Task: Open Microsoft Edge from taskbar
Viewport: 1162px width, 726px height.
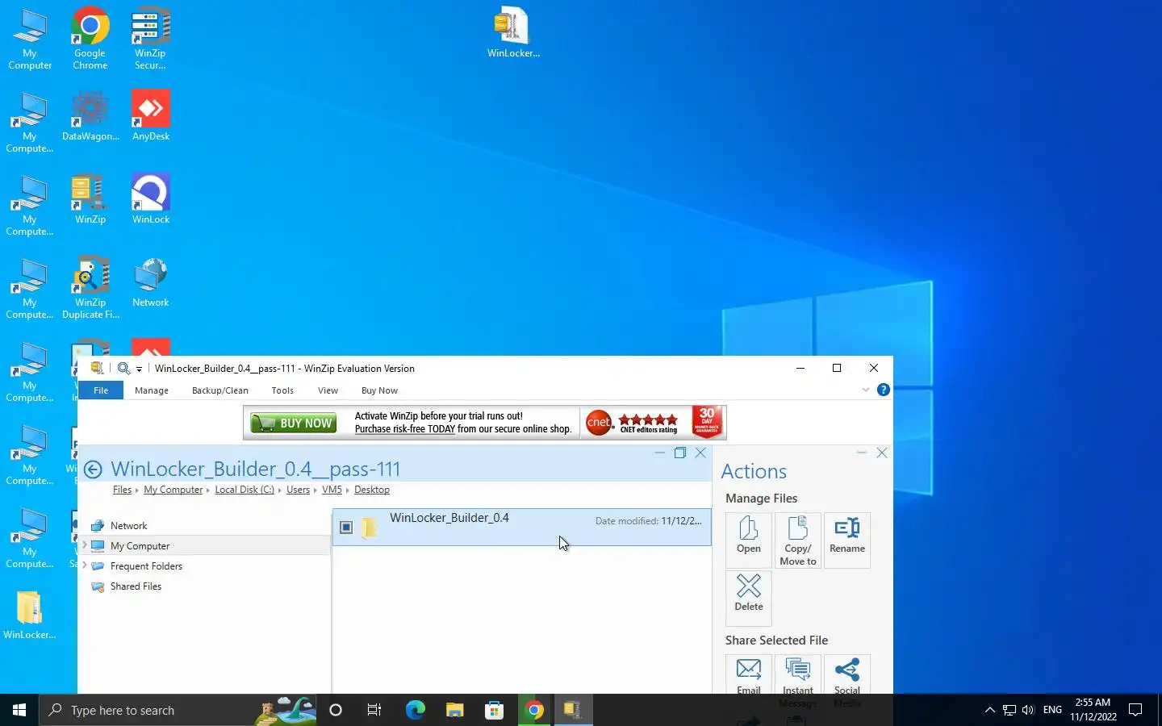Action: (x=415, y=710)
